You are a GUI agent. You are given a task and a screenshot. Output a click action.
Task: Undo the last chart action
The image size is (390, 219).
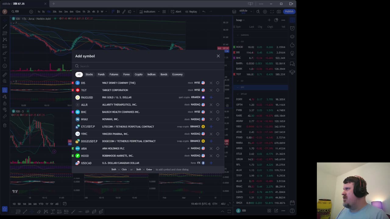(204, 12)
